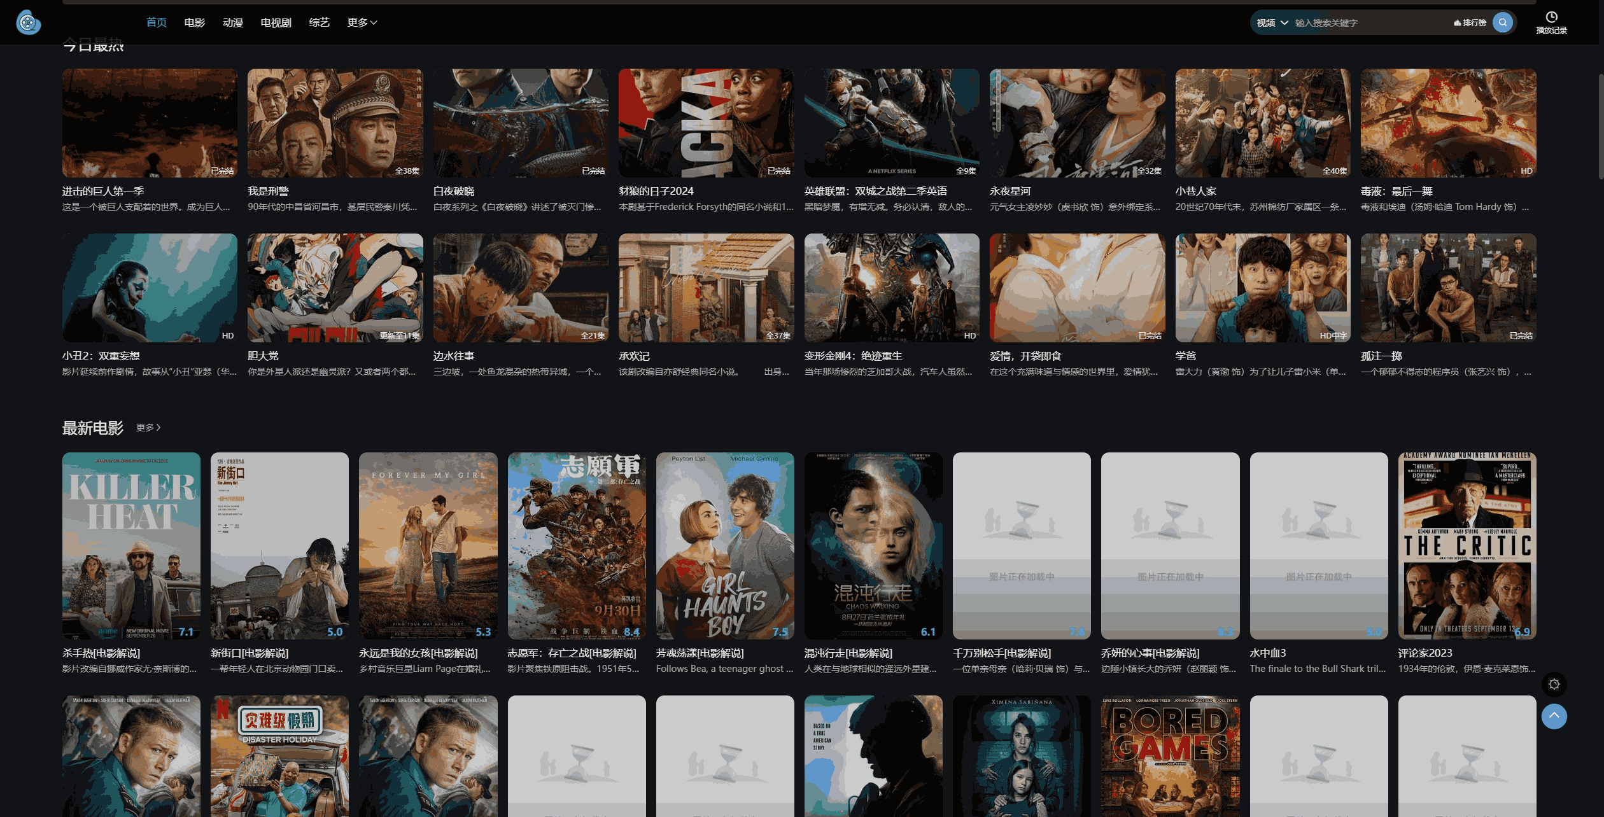Open 胆大党 anime poster

coord(335,288)
